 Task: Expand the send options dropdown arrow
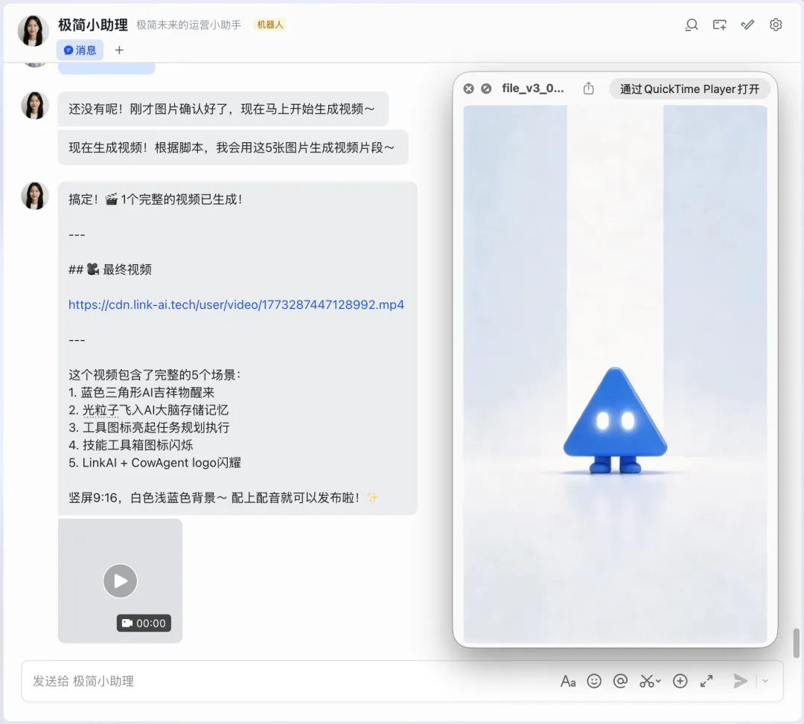pos(765,681)
